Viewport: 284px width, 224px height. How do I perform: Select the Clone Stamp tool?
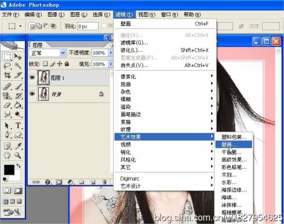8,96
